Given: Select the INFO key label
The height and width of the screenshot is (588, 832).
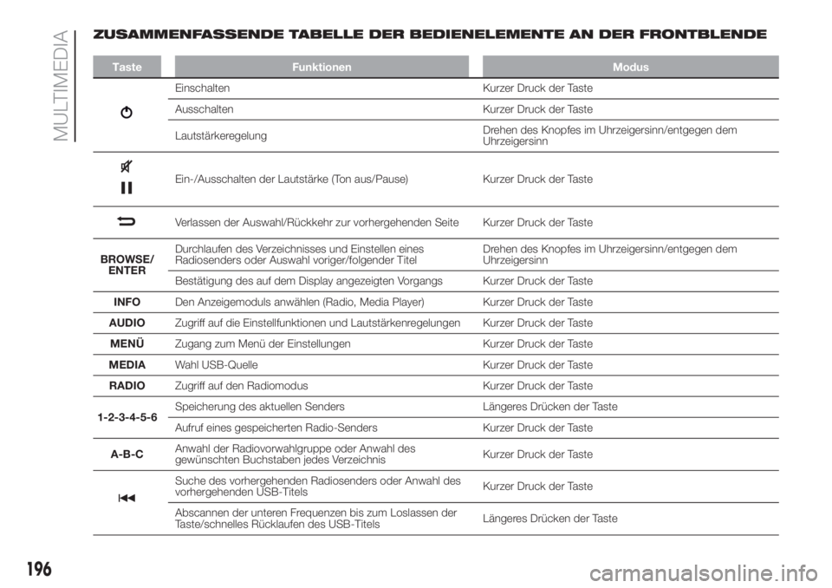Looking at the screenshot, I should [x=127, y=302].
